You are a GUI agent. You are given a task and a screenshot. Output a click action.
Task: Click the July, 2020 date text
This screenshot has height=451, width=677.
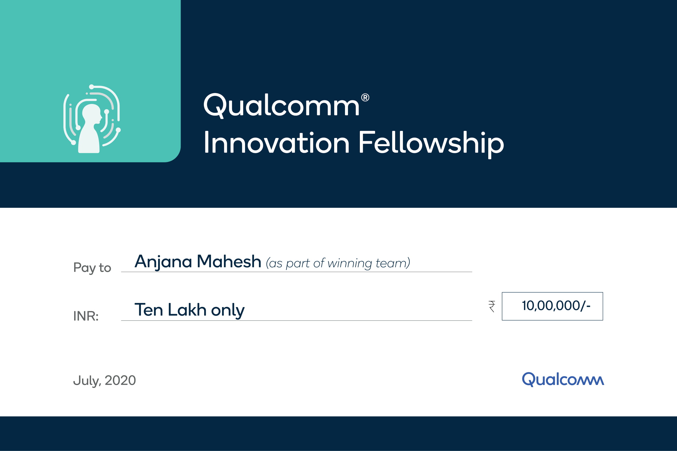(104, 381)
